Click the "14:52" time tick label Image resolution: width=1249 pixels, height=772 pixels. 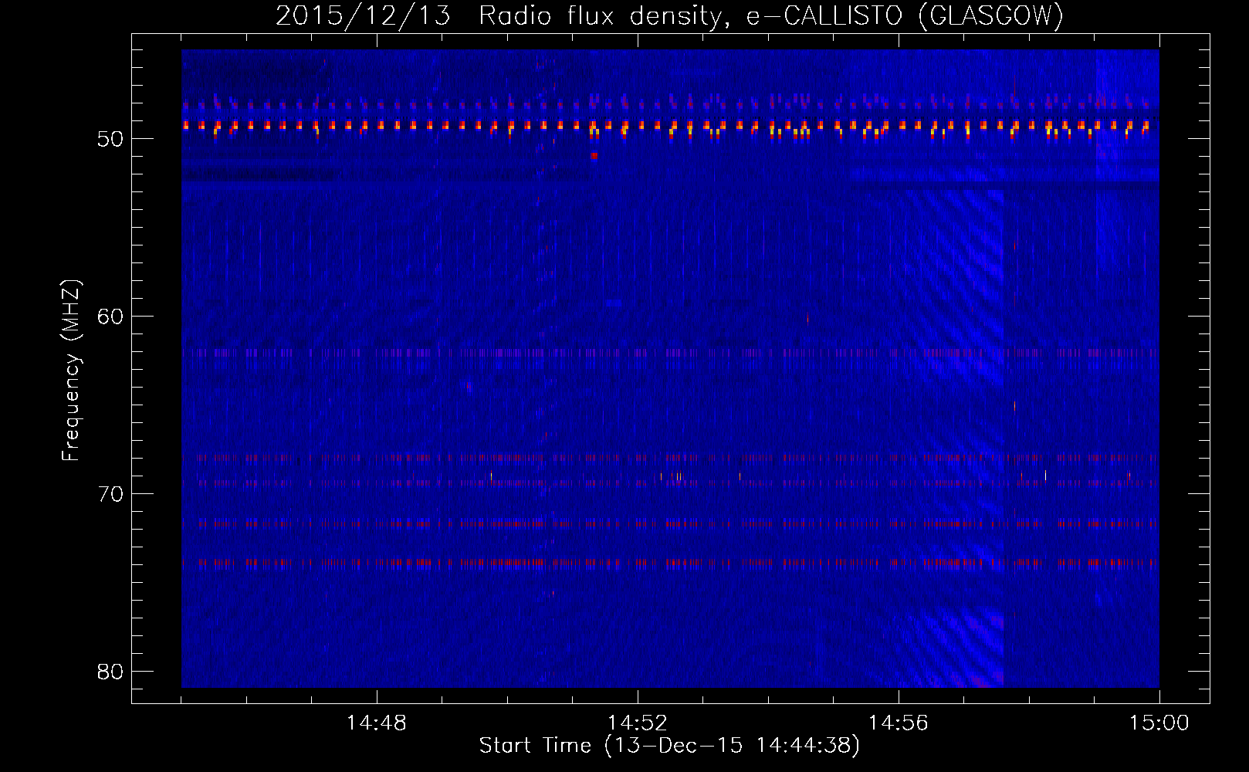638,723
